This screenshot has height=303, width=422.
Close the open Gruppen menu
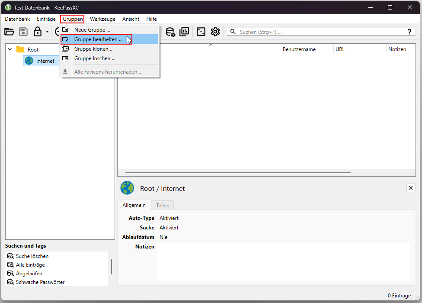pyautogui.click(x=73, y=19)
